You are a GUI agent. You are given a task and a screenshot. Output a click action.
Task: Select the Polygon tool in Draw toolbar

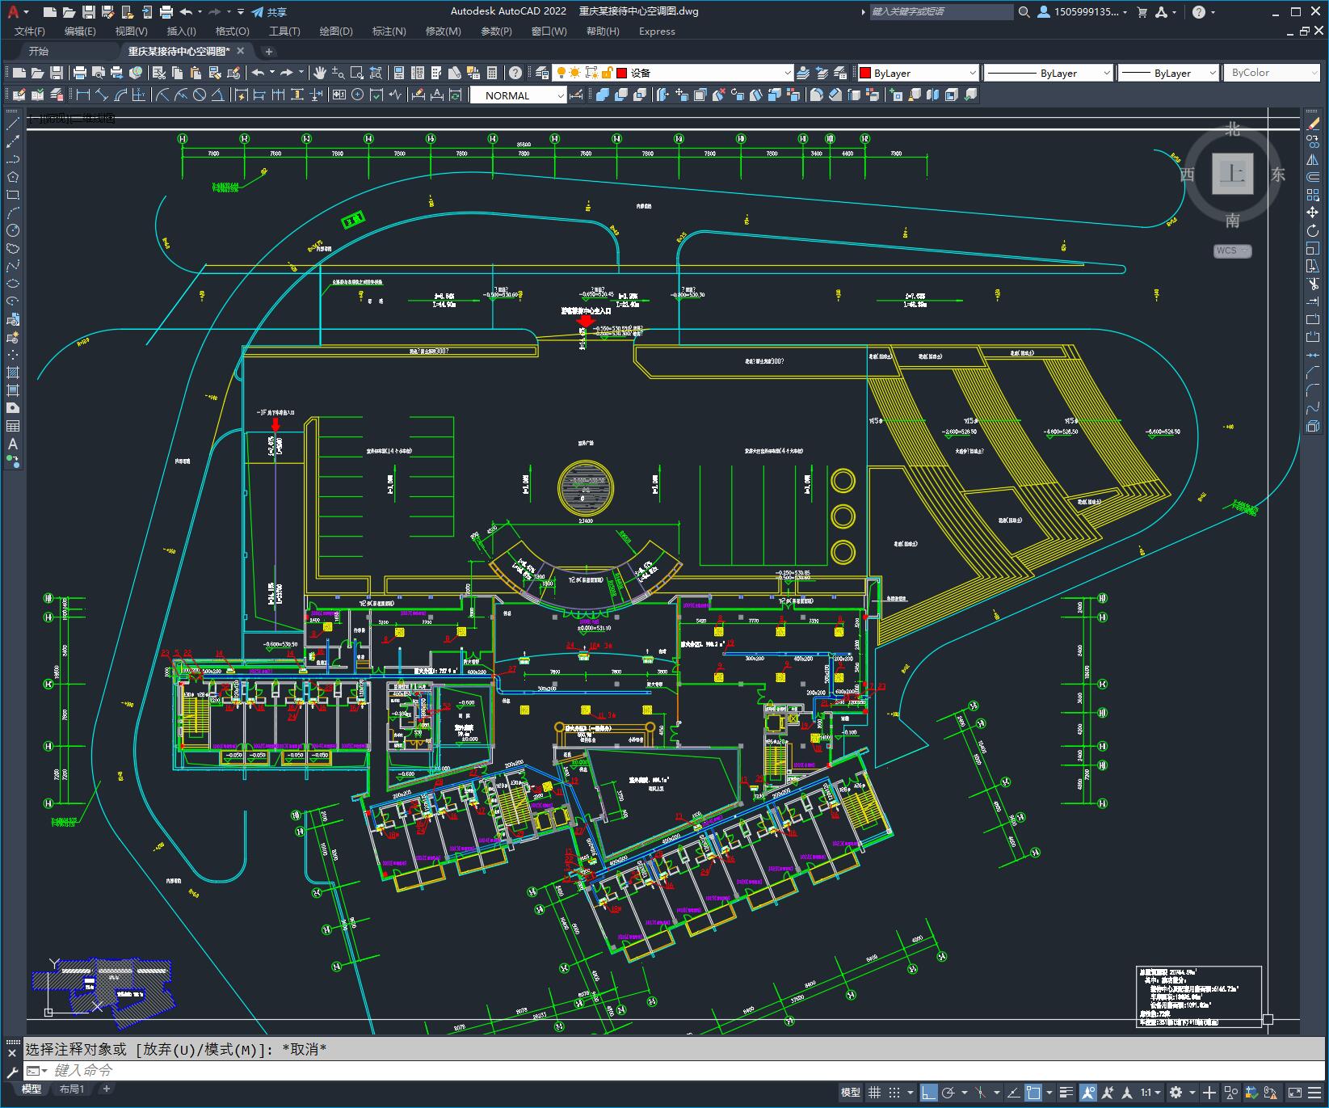pos(13,177)
